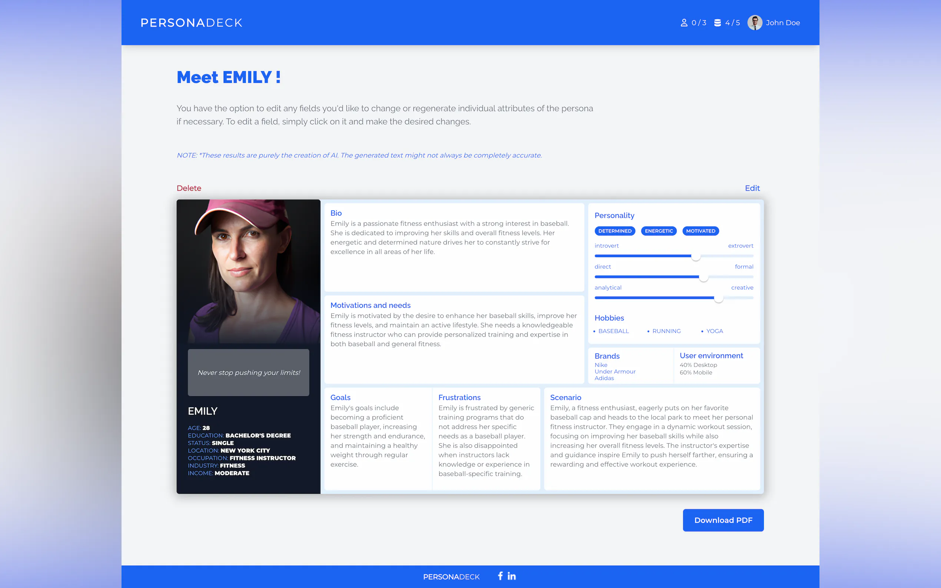Click the credits database stack icon

point(717,23)
